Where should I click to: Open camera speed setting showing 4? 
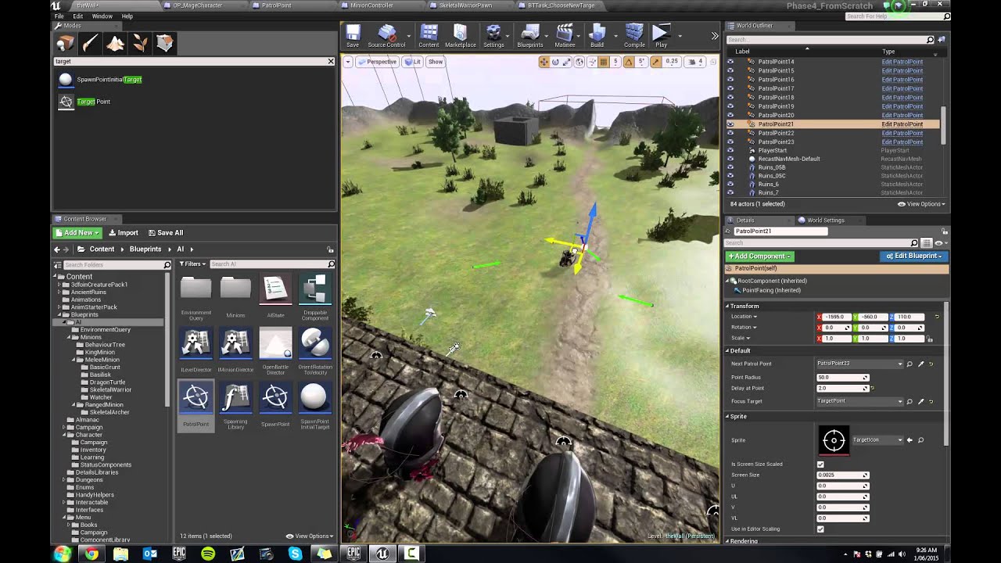(x=696, y=62)
